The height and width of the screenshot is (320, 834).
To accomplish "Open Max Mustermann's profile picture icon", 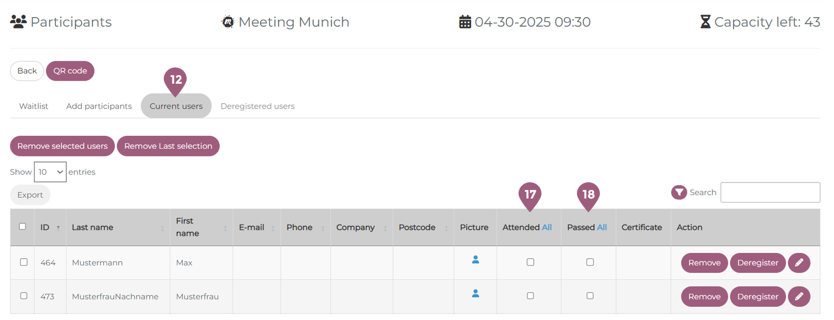I will pos(475,260).
